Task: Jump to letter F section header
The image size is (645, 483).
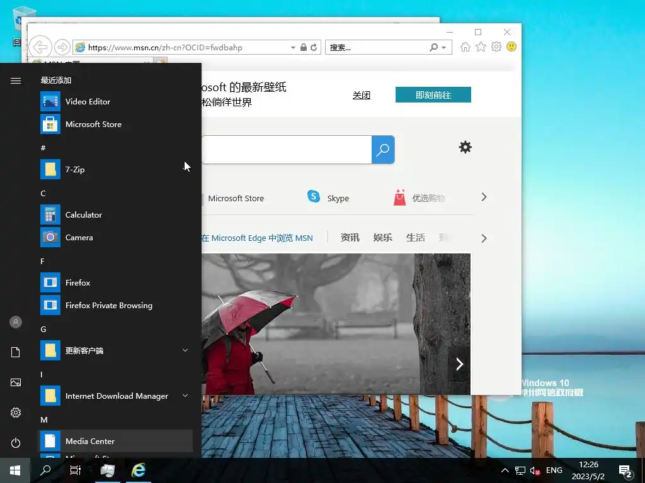Action: (x=42, y=261)
